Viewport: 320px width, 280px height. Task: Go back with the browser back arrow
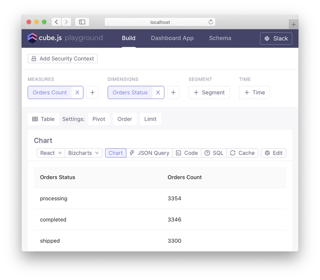(x=56, y=22)
